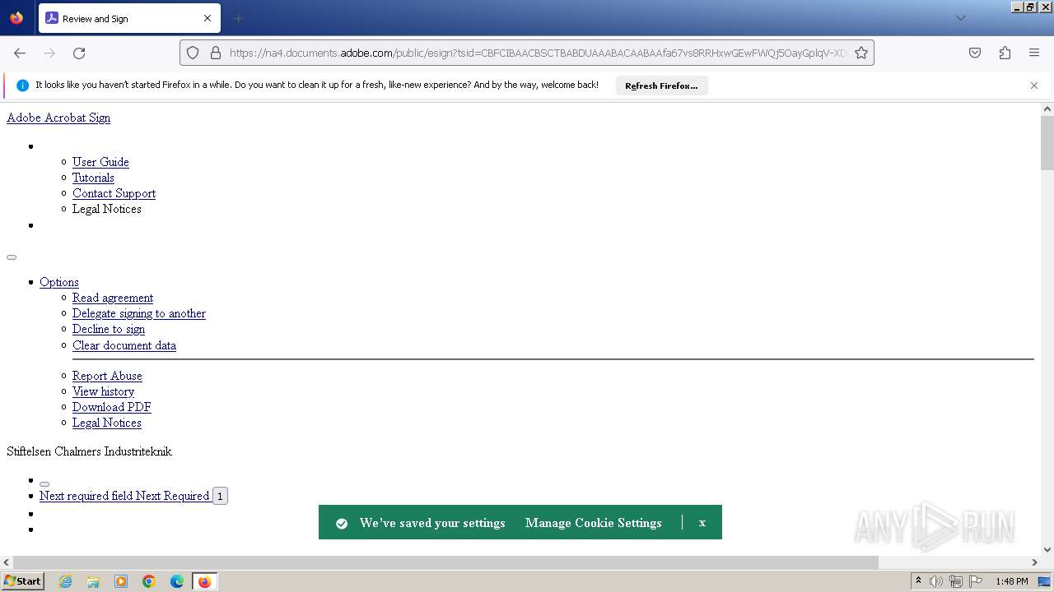The image size is (1054, 592).
Task: Launch Microsoft Edge from taskbar
Action: click(177, 581)
